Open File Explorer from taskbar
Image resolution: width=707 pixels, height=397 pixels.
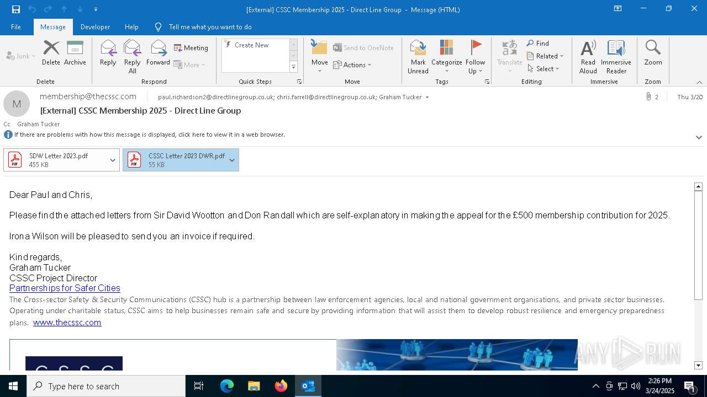click(254, 386)
